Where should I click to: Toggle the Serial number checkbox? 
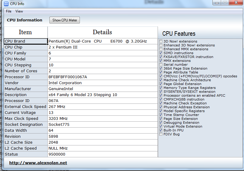(161, 65)
